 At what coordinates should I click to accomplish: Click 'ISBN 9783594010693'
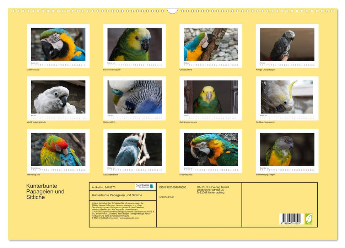[173, 187]
